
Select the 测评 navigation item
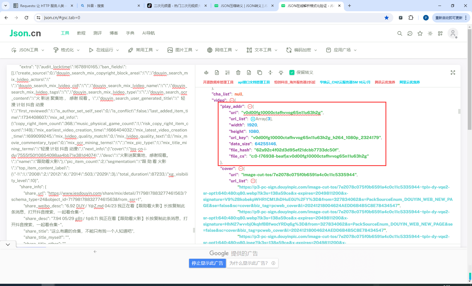pyautogui.click(x=97, y=33)
